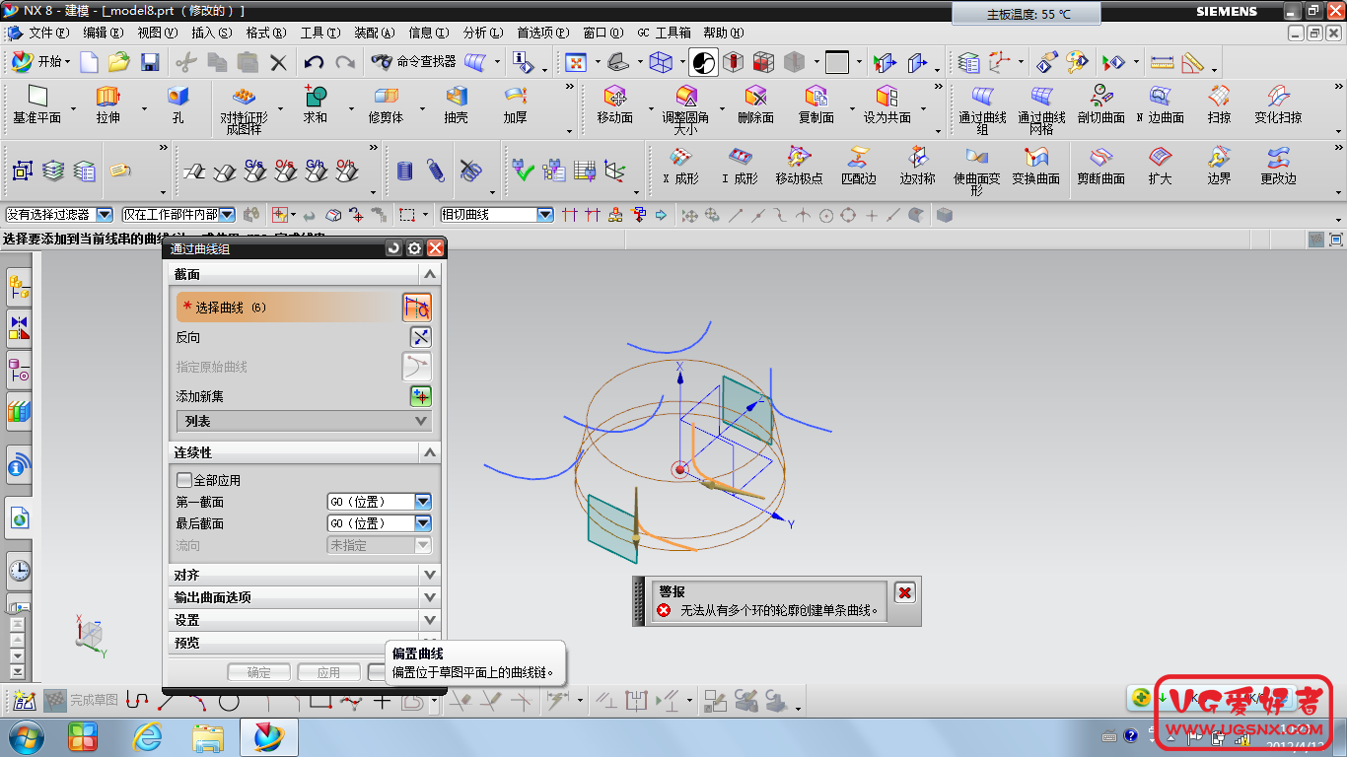The height and width of the screenshot is (757, 1347).
Task: Open the assembly navigator sidebar tab
Action: point(19,285)
